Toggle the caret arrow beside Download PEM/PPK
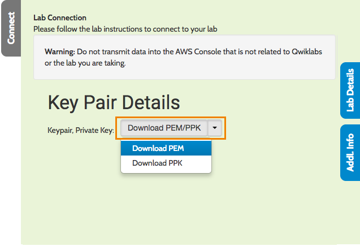This screenshot has height=246, width=360. (215, 128)
